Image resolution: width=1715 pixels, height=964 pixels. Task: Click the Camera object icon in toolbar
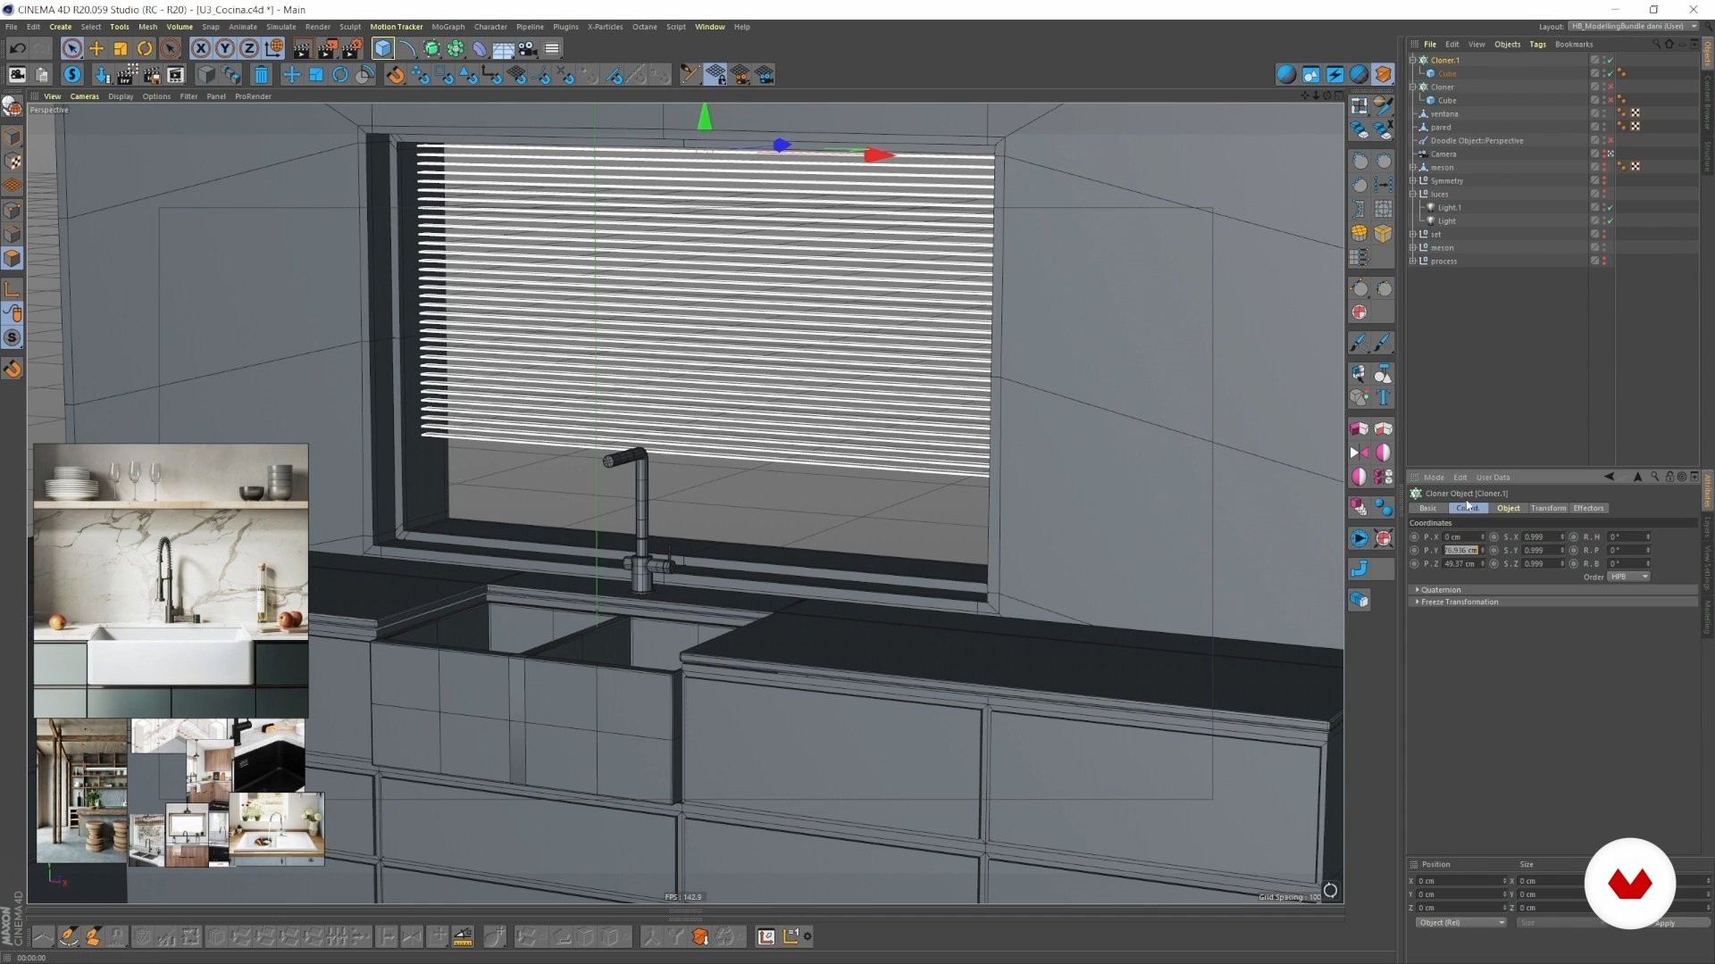pyautogui.click(x=528, y=48)
